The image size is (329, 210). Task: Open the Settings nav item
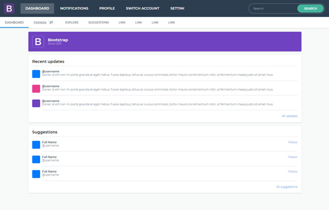coord(177,8)
